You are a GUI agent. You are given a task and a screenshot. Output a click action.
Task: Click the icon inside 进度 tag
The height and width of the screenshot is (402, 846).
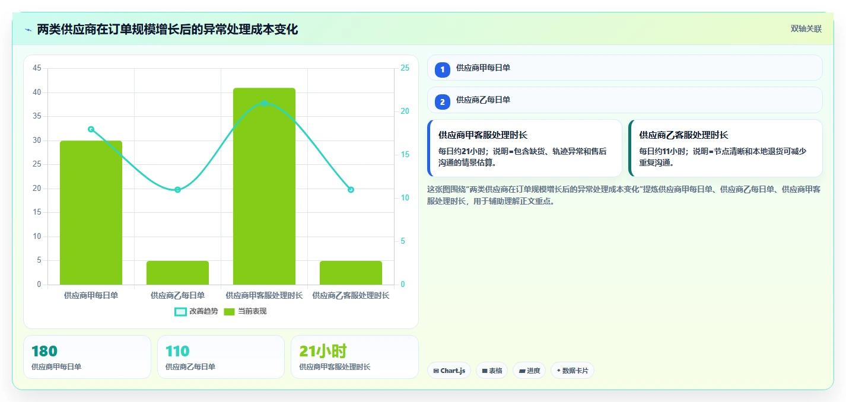click(x=522, y=371)
